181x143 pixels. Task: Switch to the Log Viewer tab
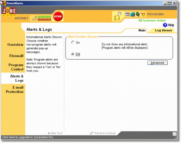coord(163,30)
